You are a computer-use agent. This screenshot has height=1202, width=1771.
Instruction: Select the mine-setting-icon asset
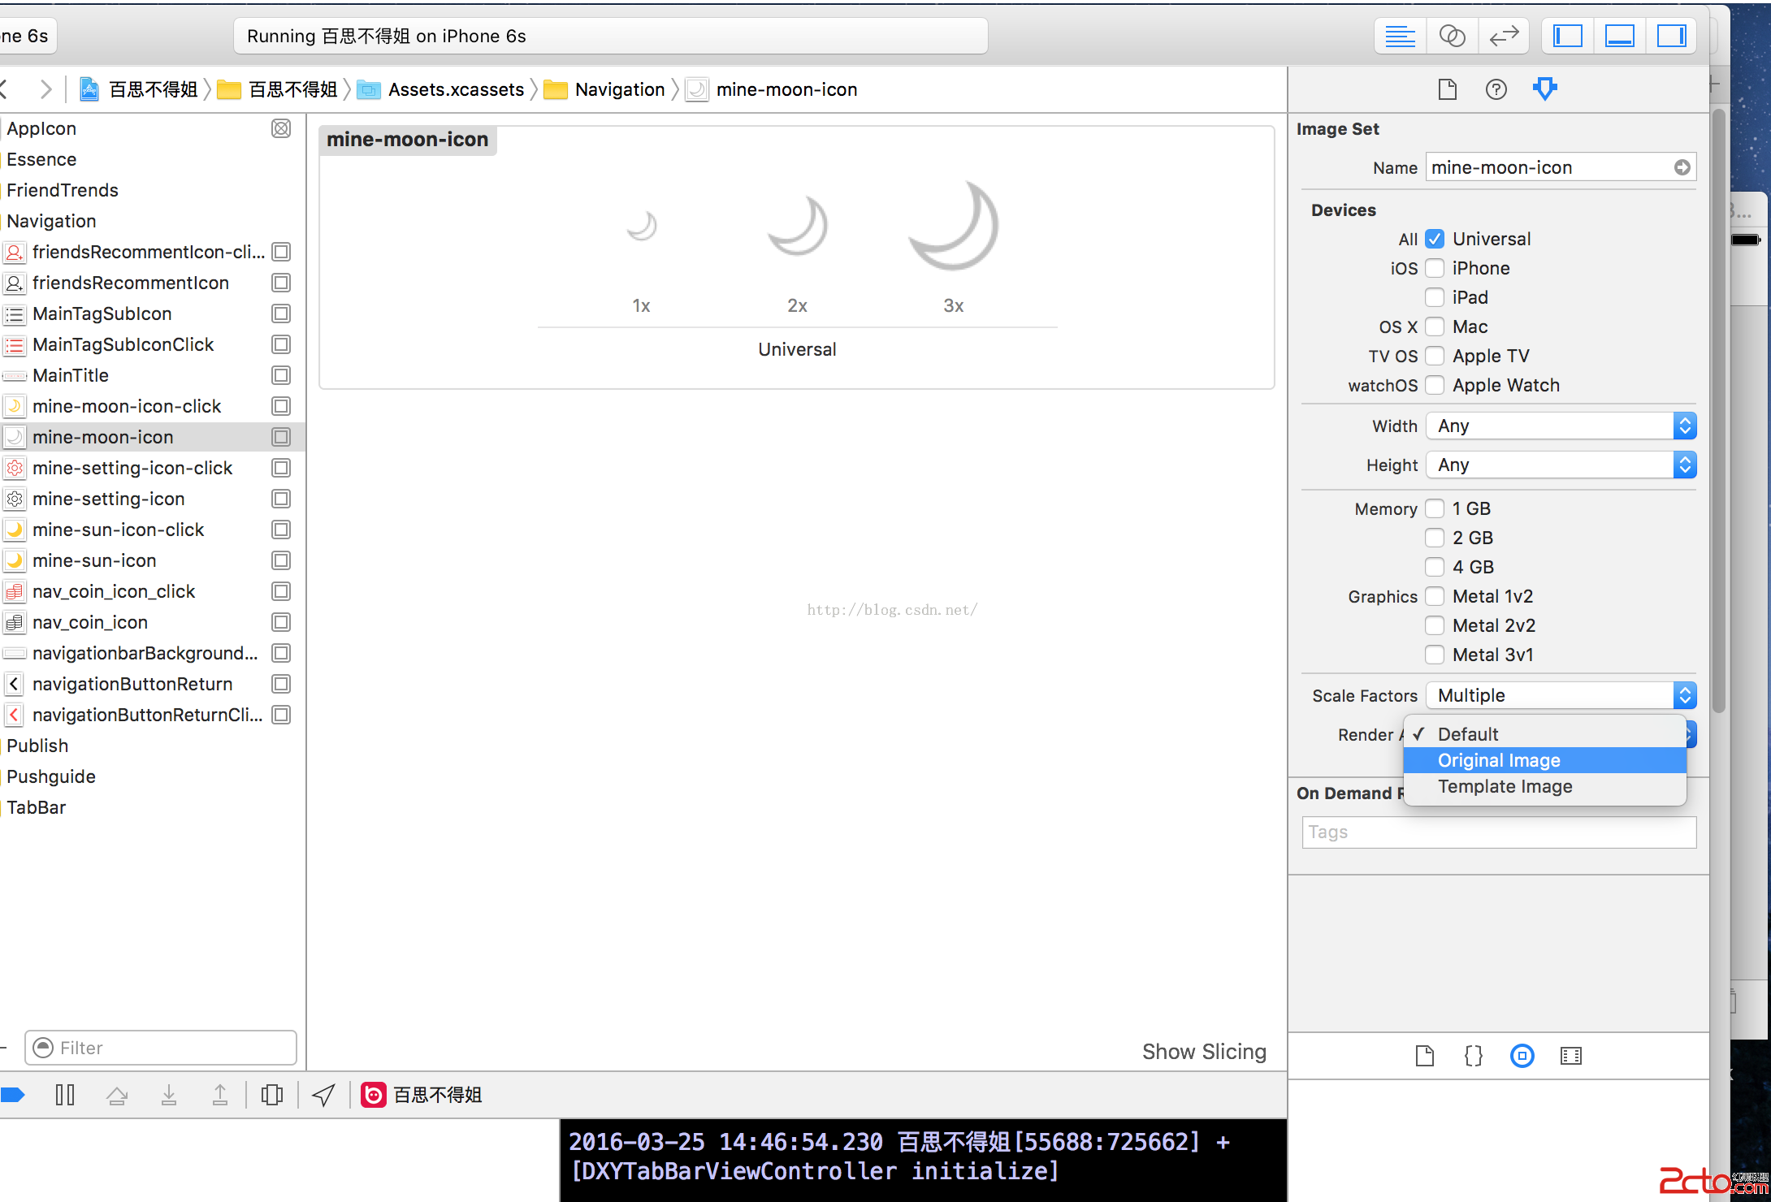pyautogui.click(x=108, y=499)
